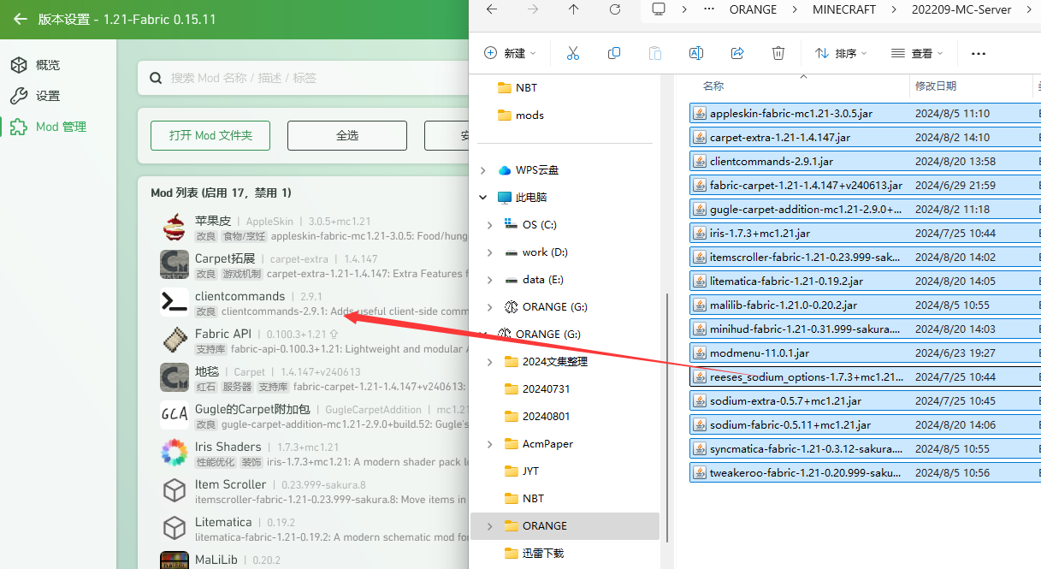The width and height of the screenshot is (1041, 569).
Task: Open the 新建 new item dropdown
Action: click(511, 53)
